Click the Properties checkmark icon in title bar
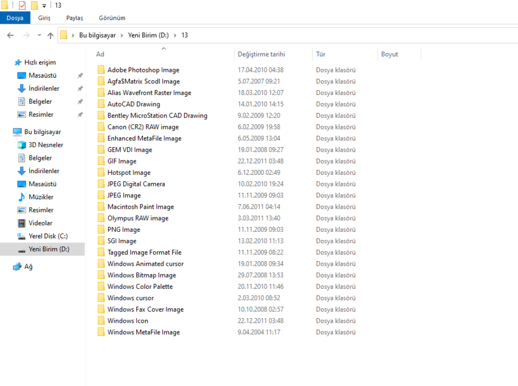 pos(22,5)
